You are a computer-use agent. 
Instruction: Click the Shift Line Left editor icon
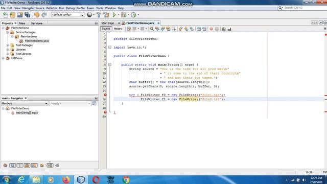[199, 29]
